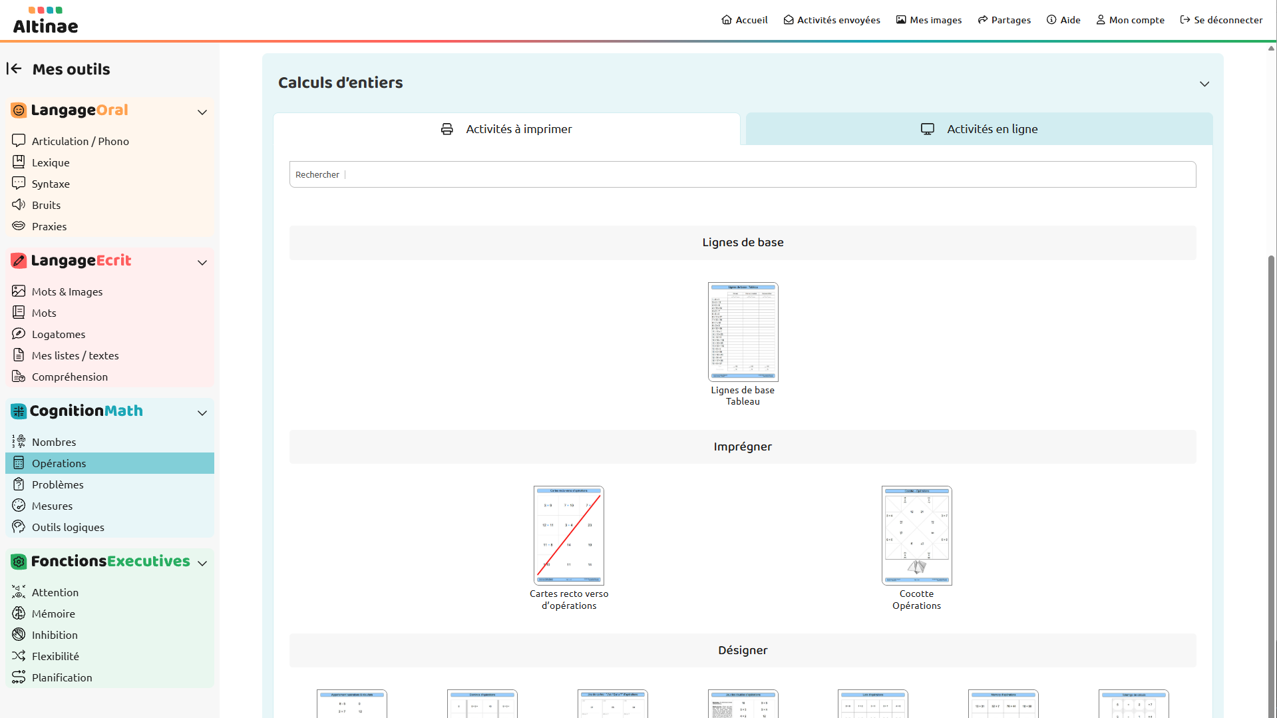Screen dimensions: 1277x718
Task: Open Activités envoyées in top navigation
Action: 831,20
